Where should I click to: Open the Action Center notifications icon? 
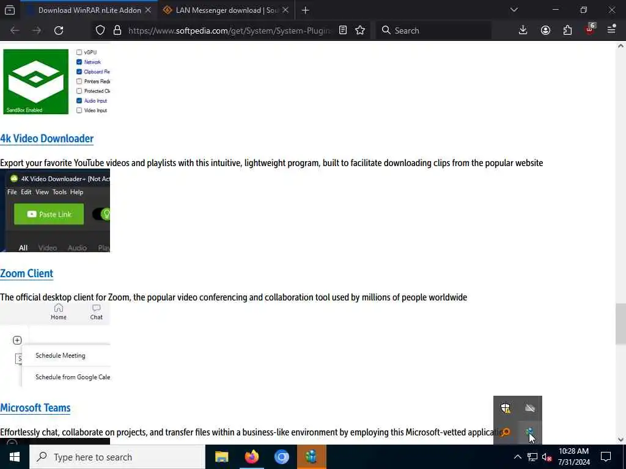[x=606, y=457]
